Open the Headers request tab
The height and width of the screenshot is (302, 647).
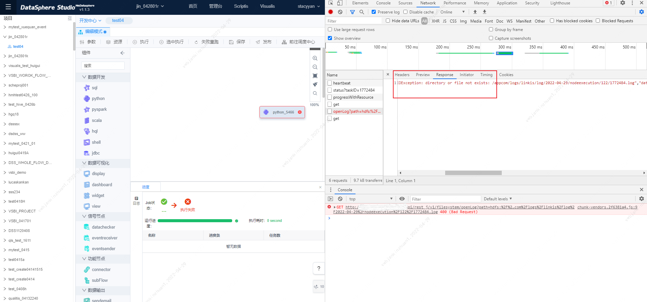pyautogui.click(x=402, y=75)
